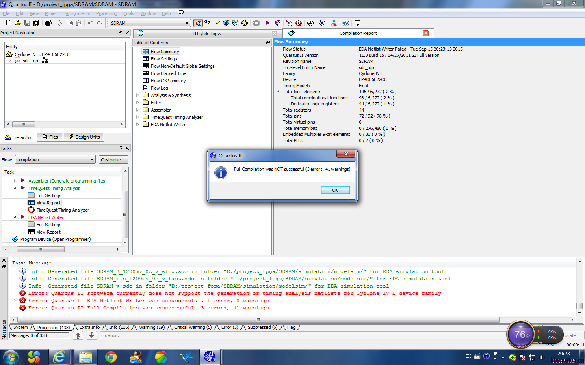
Task: Close the Compilation Report tab
Action: tap(426, 33)
